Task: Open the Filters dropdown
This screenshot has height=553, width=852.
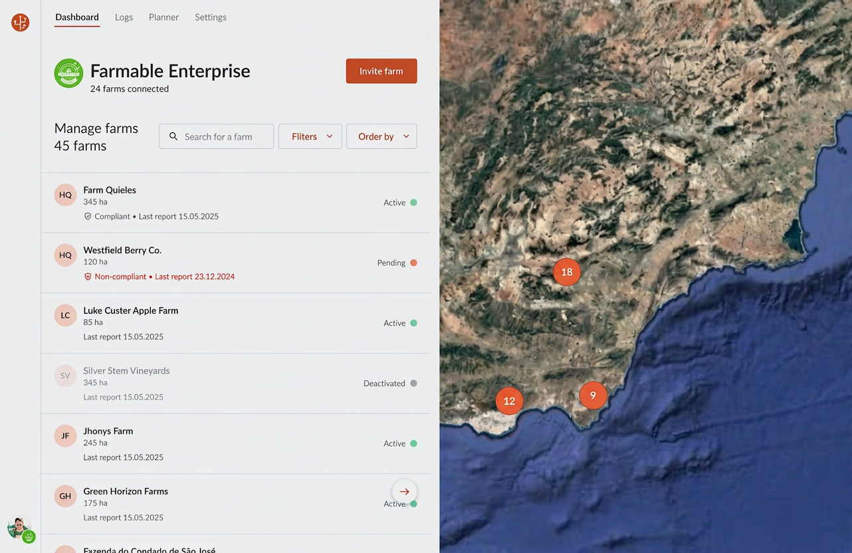Action: click(x=310, y=136)
